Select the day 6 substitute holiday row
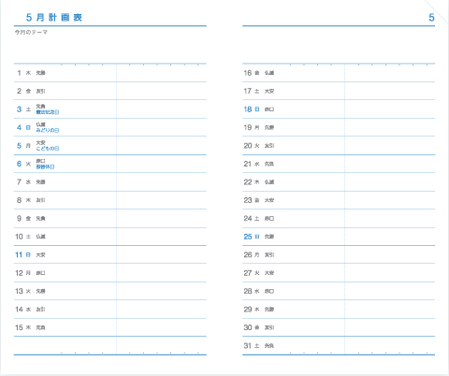 click(x=110, y=164)
